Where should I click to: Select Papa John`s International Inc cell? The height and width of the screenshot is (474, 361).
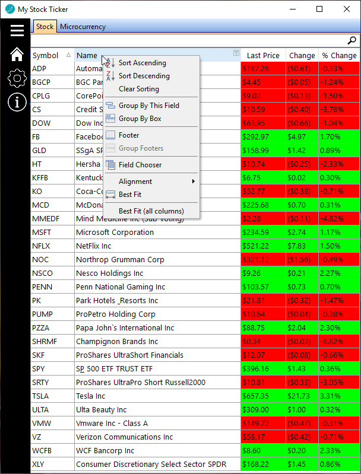click(x=158, y=327)
